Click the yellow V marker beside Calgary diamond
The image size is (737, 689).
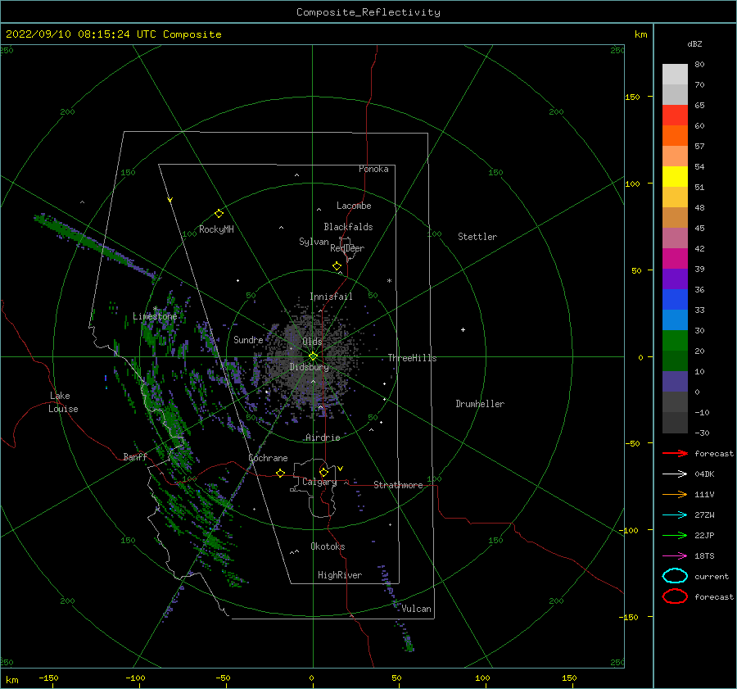point(340,469)
